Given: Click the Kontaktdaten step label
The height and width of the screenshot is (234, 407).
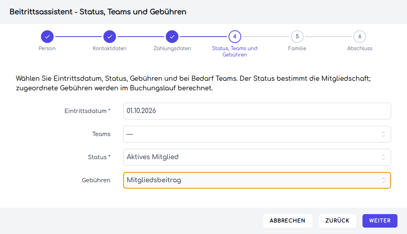Looking at the screenshot, I should click(x=110, y=49).
